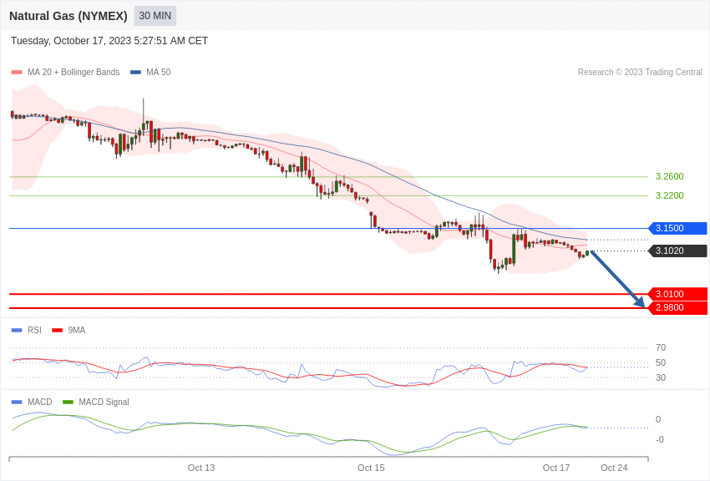Select the Natural Gas (NYMEX) title
The image size is (710, 481).
pyautogui.click(x=68, y=16)
